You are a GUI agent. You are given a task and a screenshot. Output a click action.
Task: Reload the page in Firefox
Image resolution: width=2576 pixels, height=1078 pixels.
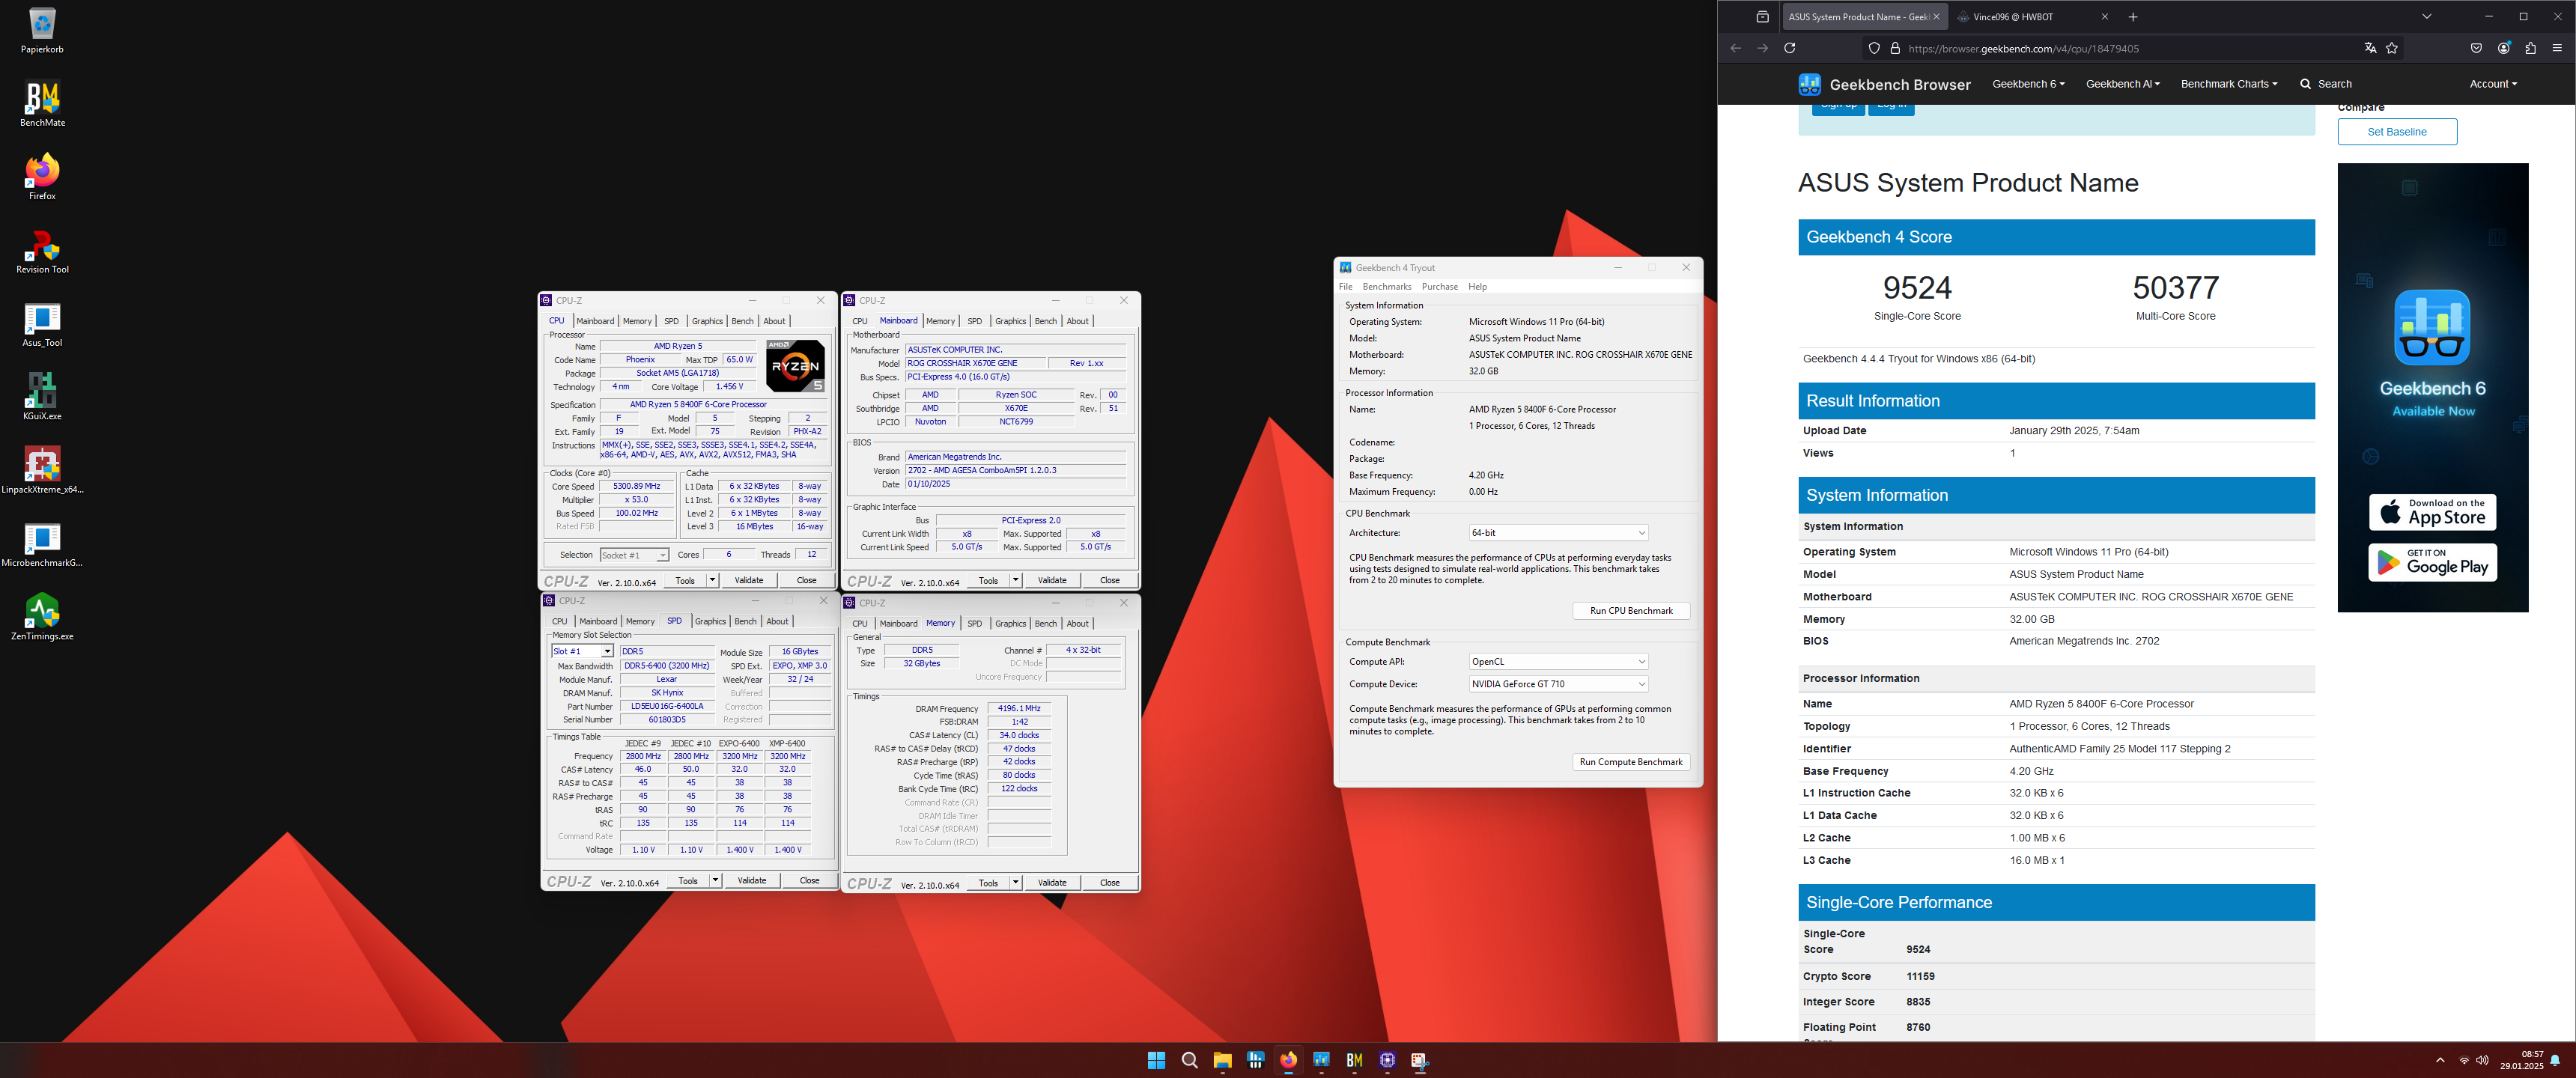coord(1789,48)
